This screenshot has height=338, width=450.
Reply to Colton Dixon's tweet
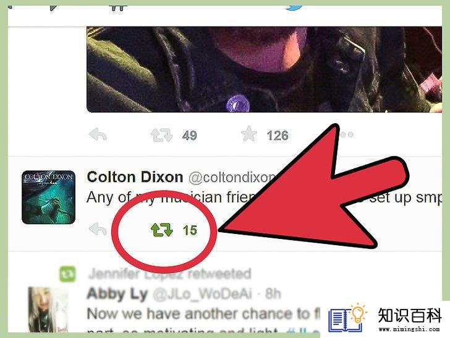98,229
